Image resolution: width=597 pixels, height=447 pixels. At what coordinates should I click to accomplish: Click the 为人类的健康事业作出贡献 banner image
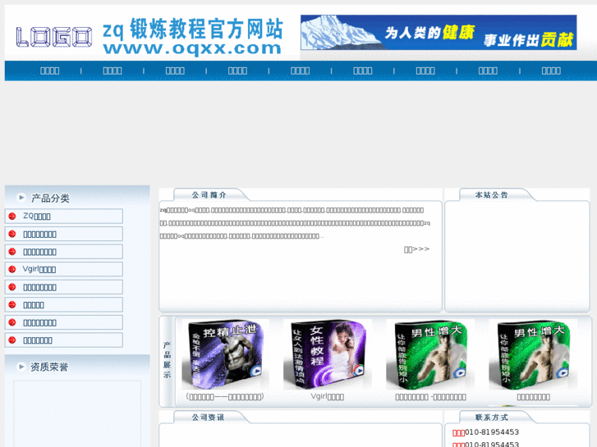(439, 33)
